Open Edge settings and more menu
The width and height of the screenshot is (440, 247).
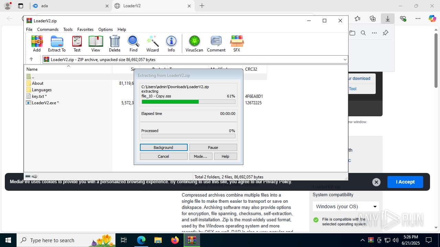point(418,19)
